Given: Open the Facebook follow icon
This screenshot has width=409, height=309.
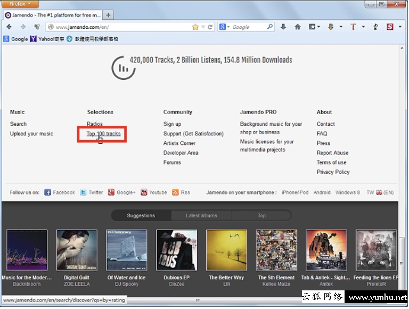Looking at the screenshot, I should [x=47, y=192].
